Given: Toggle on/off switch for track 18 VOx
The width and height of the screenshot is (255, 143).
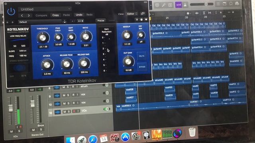Looking at the screenshot, I should (x=107, y=109).
